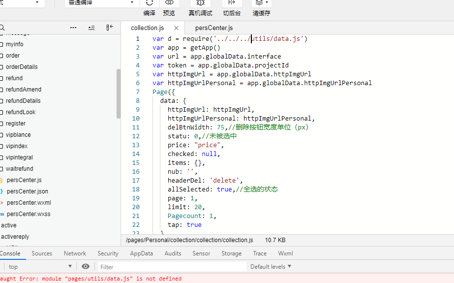Click the preview (预览) eye icon
This screenshot has width=454, height=283.
(x=169, y=3)
